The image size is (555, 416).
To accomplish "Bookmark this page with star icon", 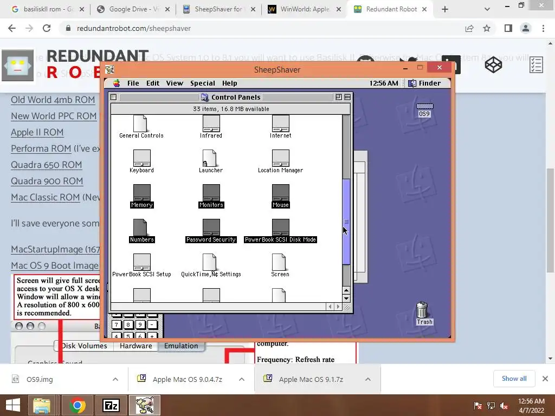I will click(x=487, y=28).
